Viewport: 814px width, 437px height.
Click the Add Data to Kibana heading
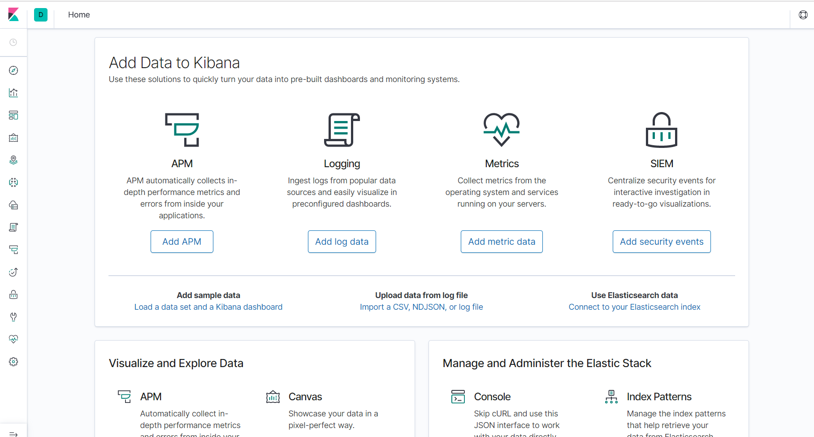174,63
